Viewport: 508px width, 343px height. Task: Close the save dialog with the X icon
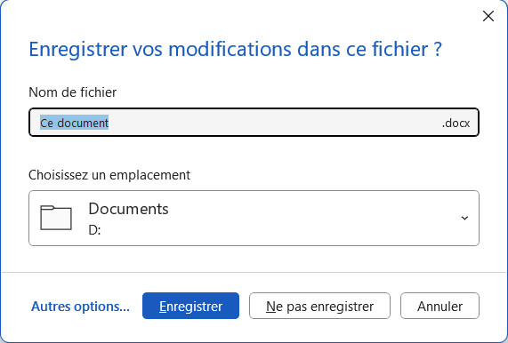(488, 16)
